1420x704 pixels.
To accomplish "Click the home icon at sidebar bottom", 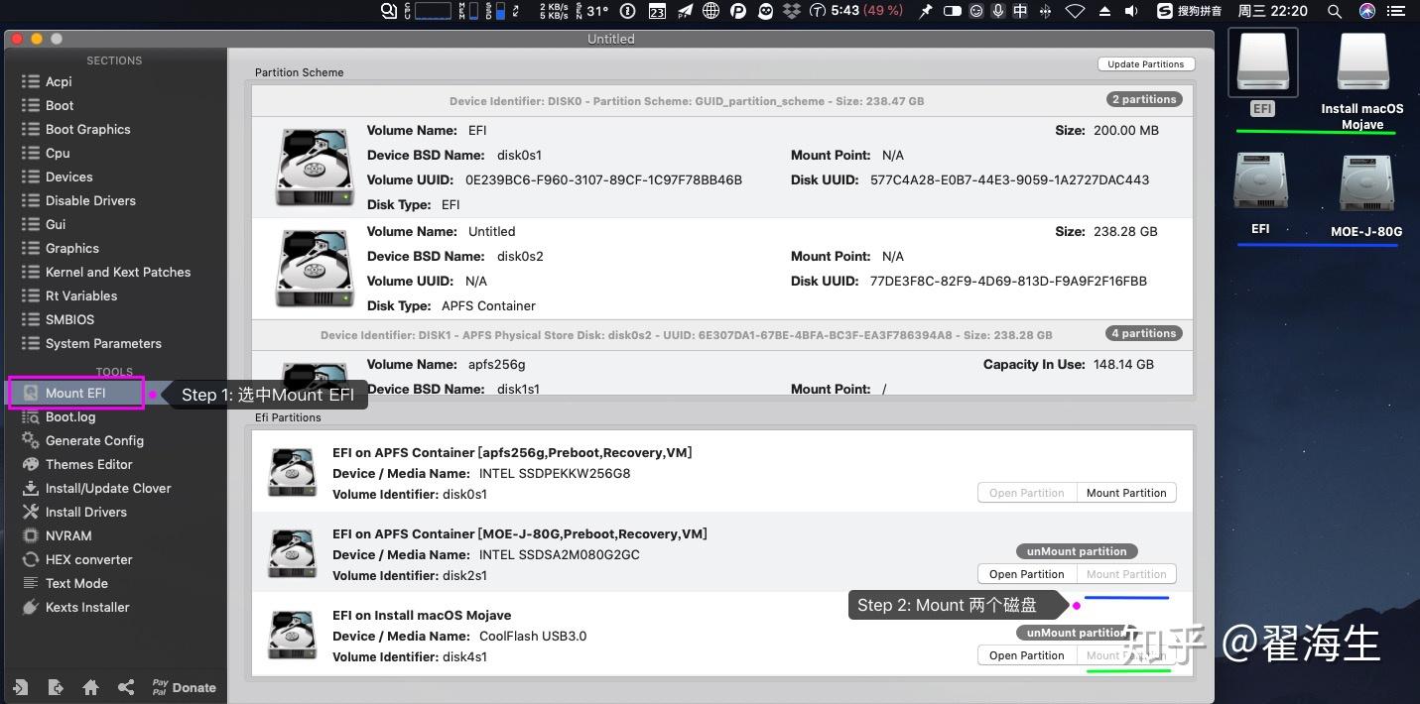I will (x=90, y=687).
